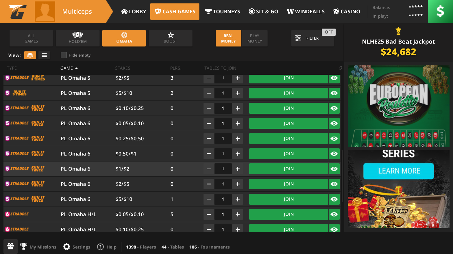
Task: Decrease table count for PL Omaha 6 $0.50/$1
Action: (x=209, y=154)
